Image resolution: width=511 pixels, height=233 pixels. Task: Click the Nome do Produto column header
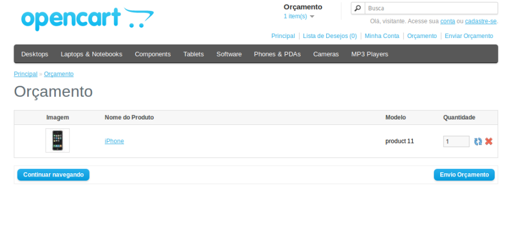[129, 117]
